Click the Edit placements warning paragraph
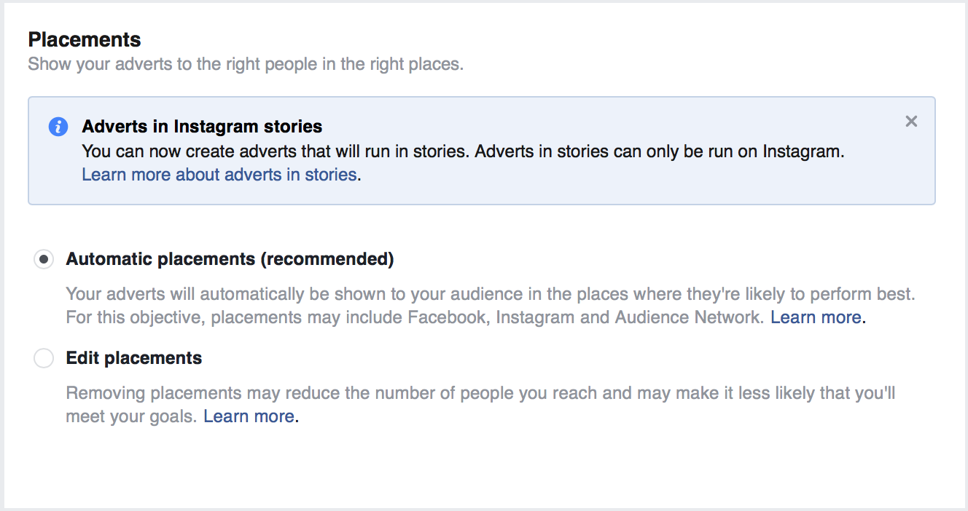Image resolution: width=968 pixels, height=511 pixels. click(x=437, y=404)
